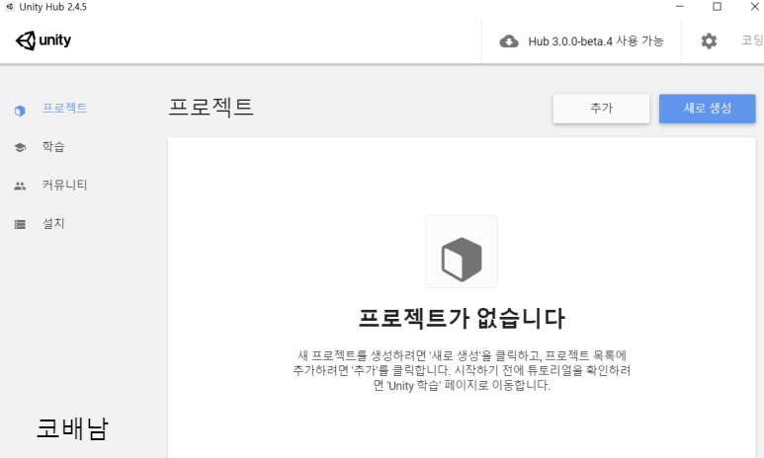Click the 설치 list icon in sidebar
The height and width of the screenshot is (458, 764).
(x=20, y=224)
